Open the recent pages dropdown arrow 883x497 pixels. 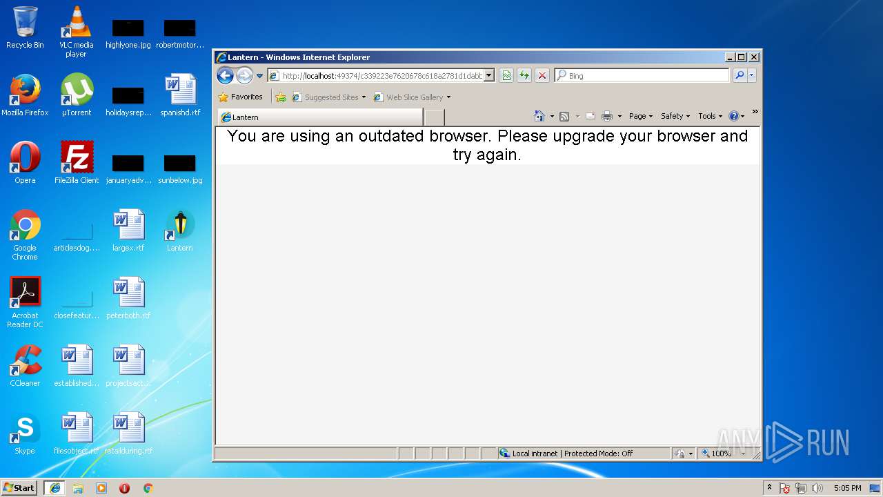click(260, 76)
